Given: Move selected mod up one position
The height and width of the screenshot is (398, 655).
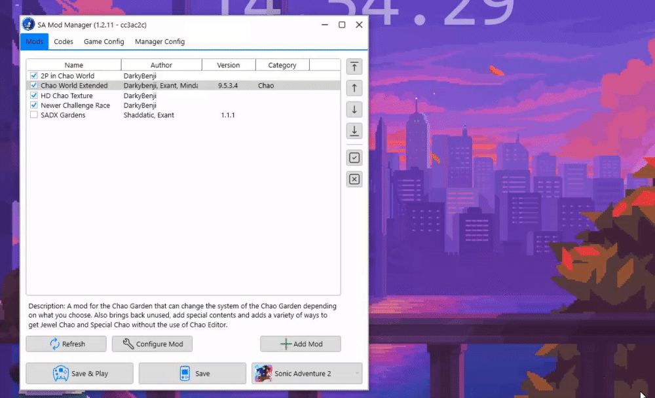Looking at the screenshot, I should 354,88.
